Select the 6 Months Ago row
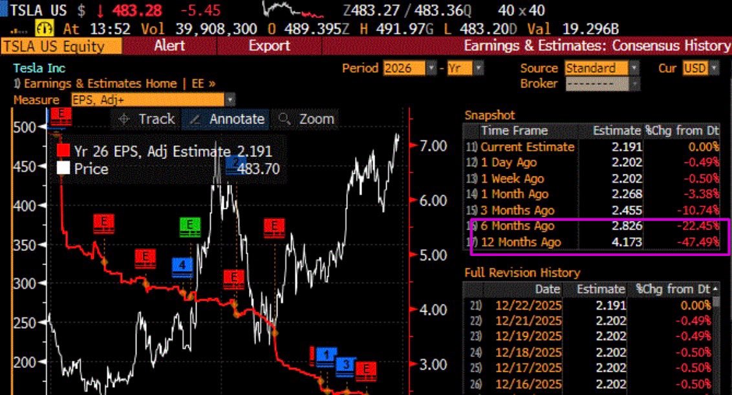The height and width of the screenshot is (395, 732). point(592,226)
